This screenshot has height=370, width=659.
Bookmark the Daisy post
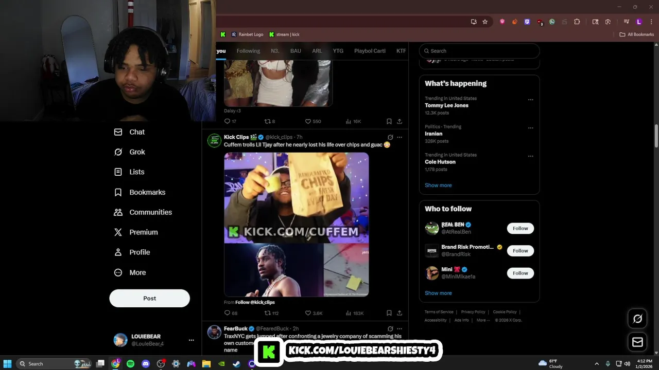pyautogui.click(x=389, y=121)
